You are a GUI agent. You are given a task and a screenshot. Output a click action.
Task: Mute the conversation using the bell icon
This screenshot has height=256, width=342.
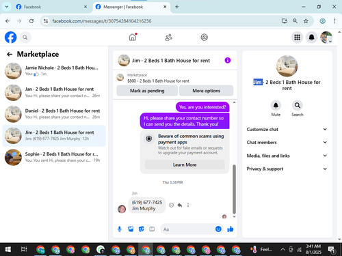276,105
